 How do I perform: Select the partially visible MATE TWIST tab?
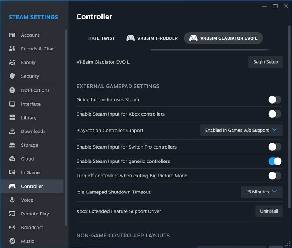[x=101, y=38]
